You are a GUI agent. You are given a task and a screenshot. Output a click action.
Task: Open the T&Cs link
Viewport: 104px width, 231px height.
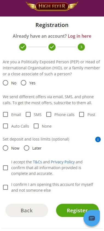[x=37, y=162]
